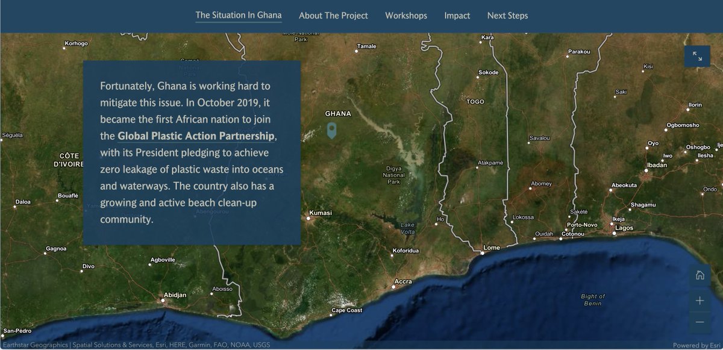Open The Situation In Ghana section

239,15
